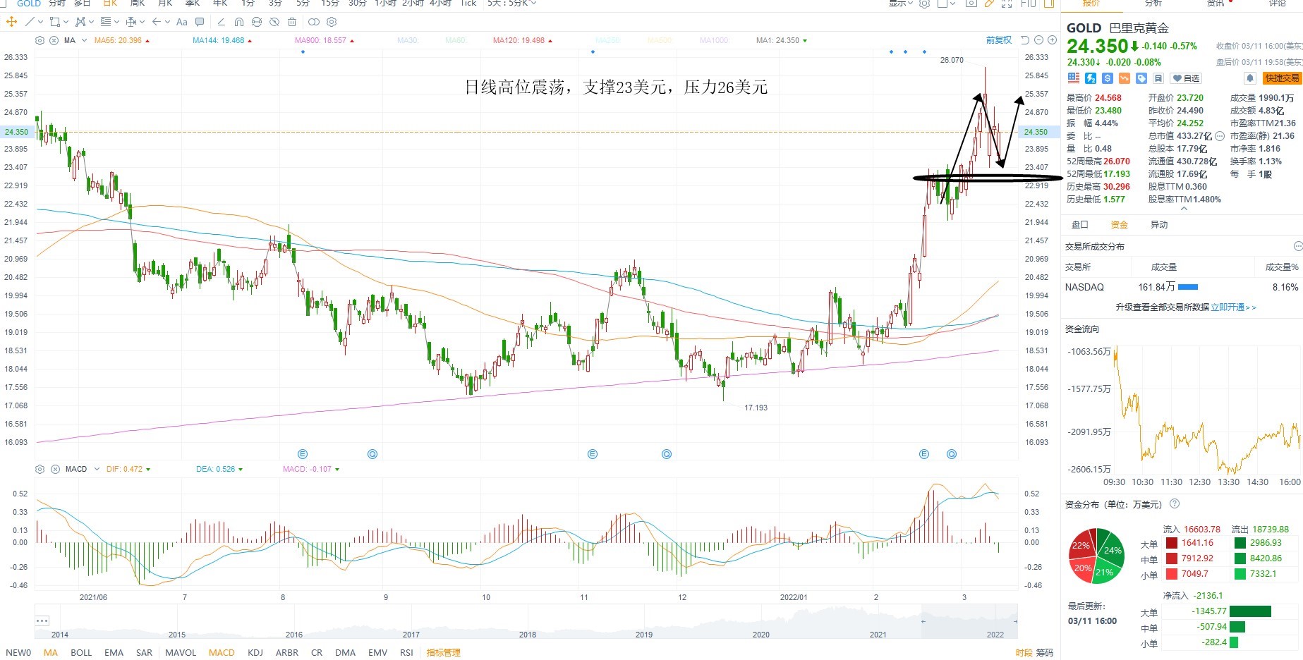Select the crosshair move cursor tool
The height and width of the screenshot is (660, 1303).
[11, 22]
